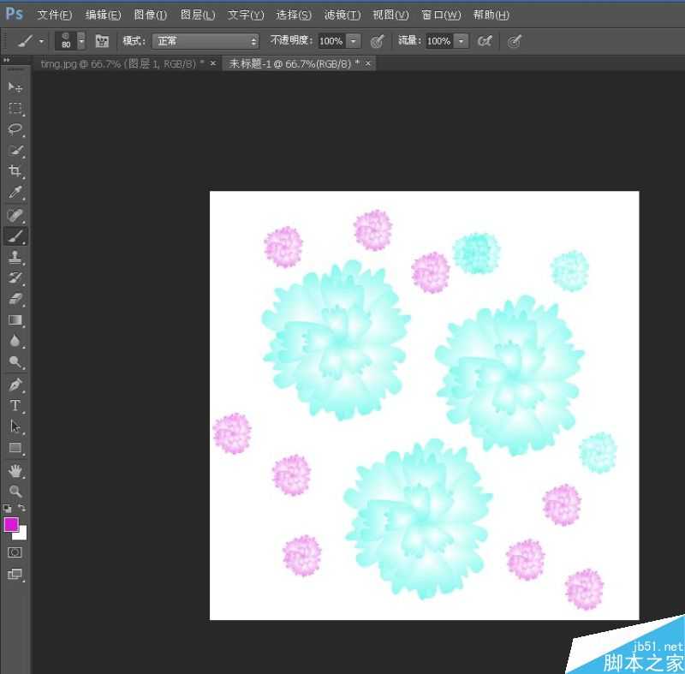Toggle Quick Mask mode

15,552
